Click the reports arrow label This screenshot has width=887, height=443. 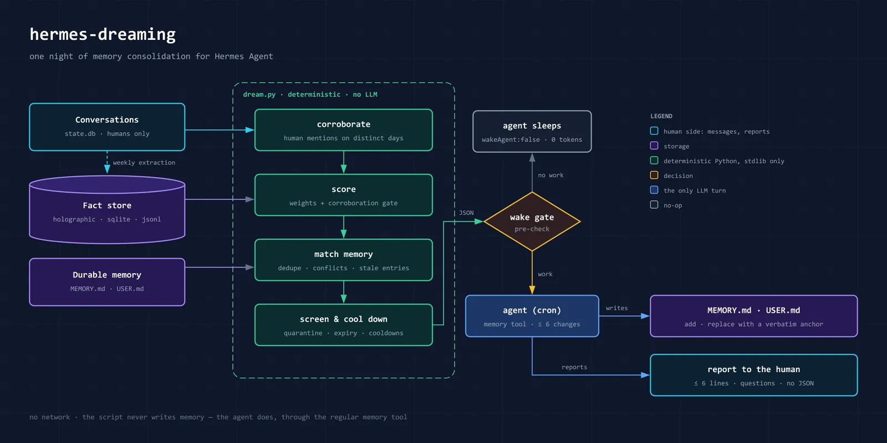[x=574, y=367]
